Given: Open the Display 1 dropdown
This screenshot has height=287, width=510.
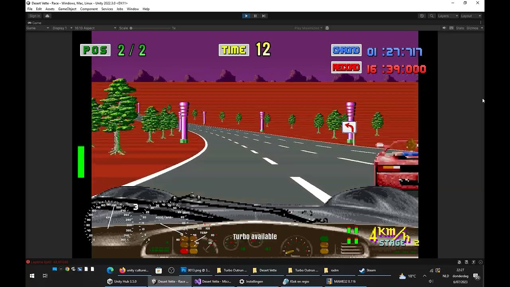Looking at the screenshot, I should point(62,28).
